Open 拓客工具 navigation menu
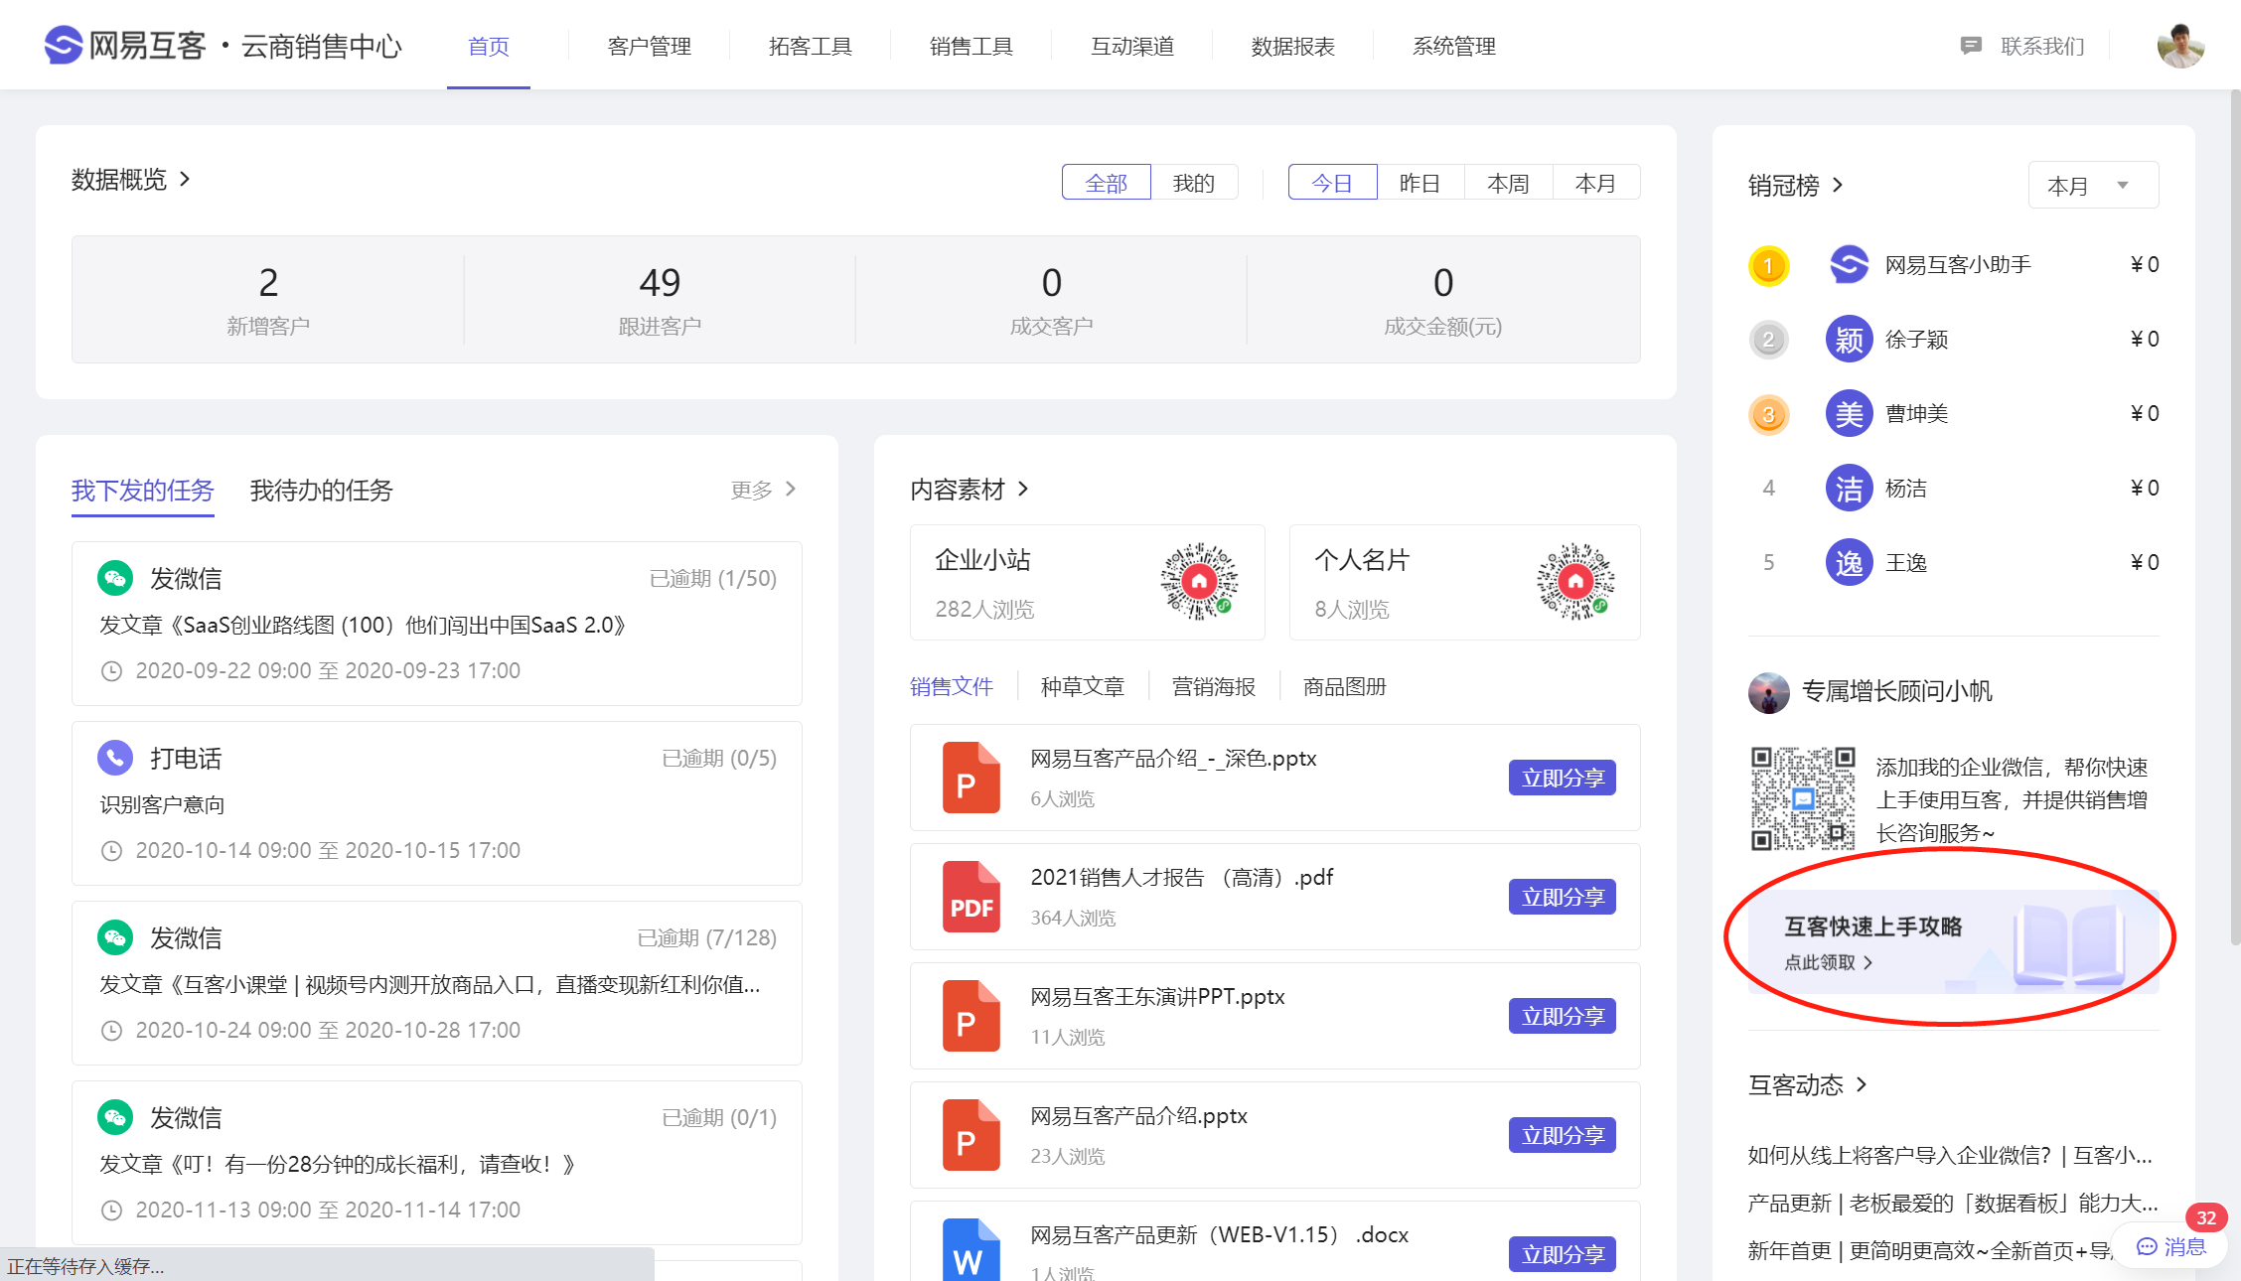This screenshot has width=2241, height=1281. click(810, 46)
